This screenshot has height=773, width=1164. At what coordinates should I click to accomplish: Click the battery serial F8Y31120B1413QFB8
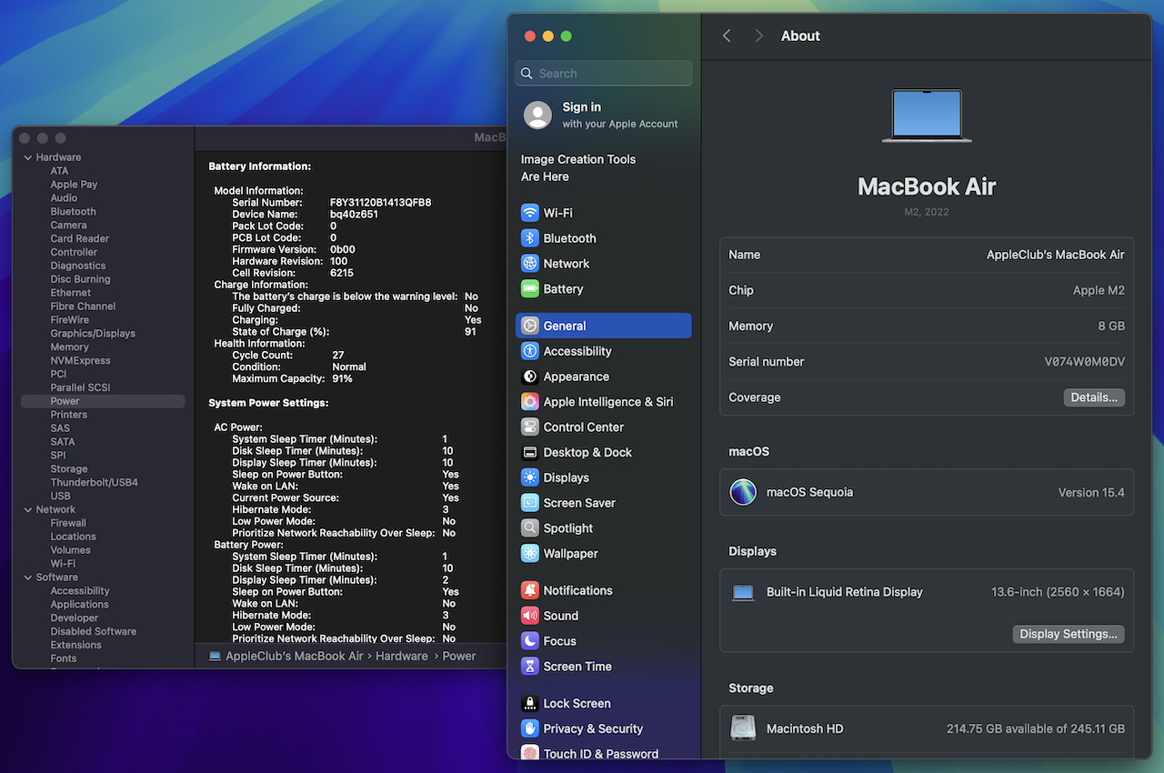(x=380, y=203)
